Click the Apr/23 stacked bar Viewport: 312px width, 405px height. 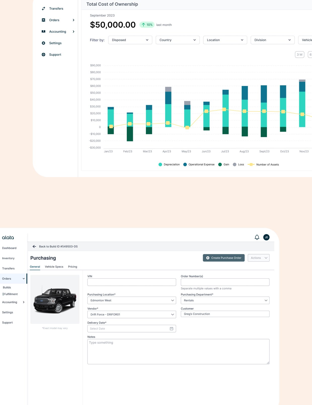tap(168, 107)
